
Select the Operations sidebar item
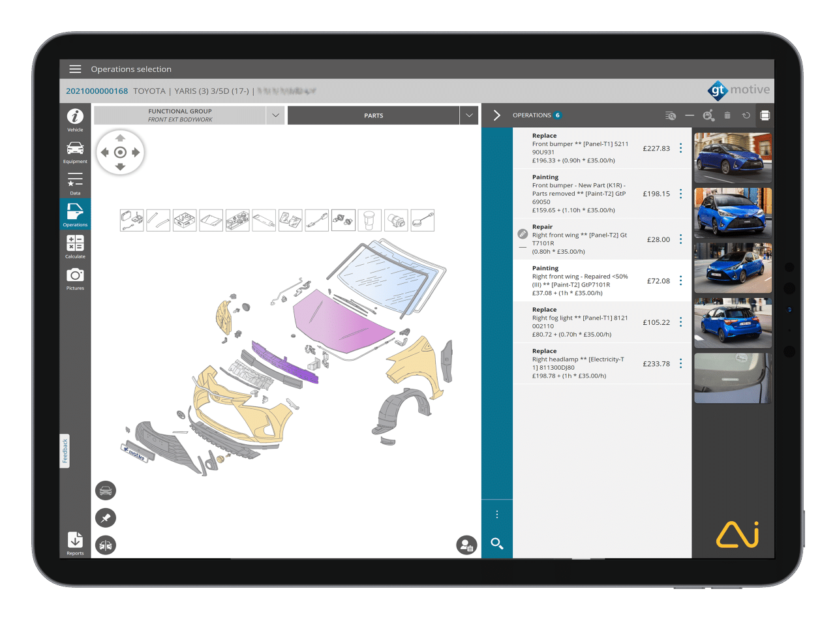click(75, 215)
